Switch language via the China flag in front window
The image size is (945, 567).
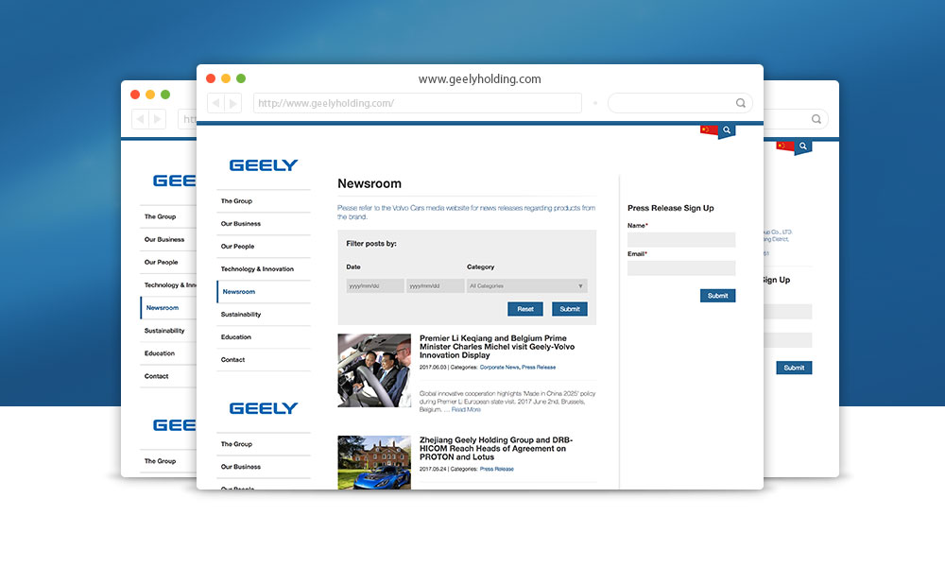point(709,129)
